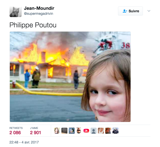The width and height of the screenshot is (160, 147).
Task: Click the 22:48 - 4 avr. 2017 timestamp
Action: pyautogui.click(x=24, y=142)
